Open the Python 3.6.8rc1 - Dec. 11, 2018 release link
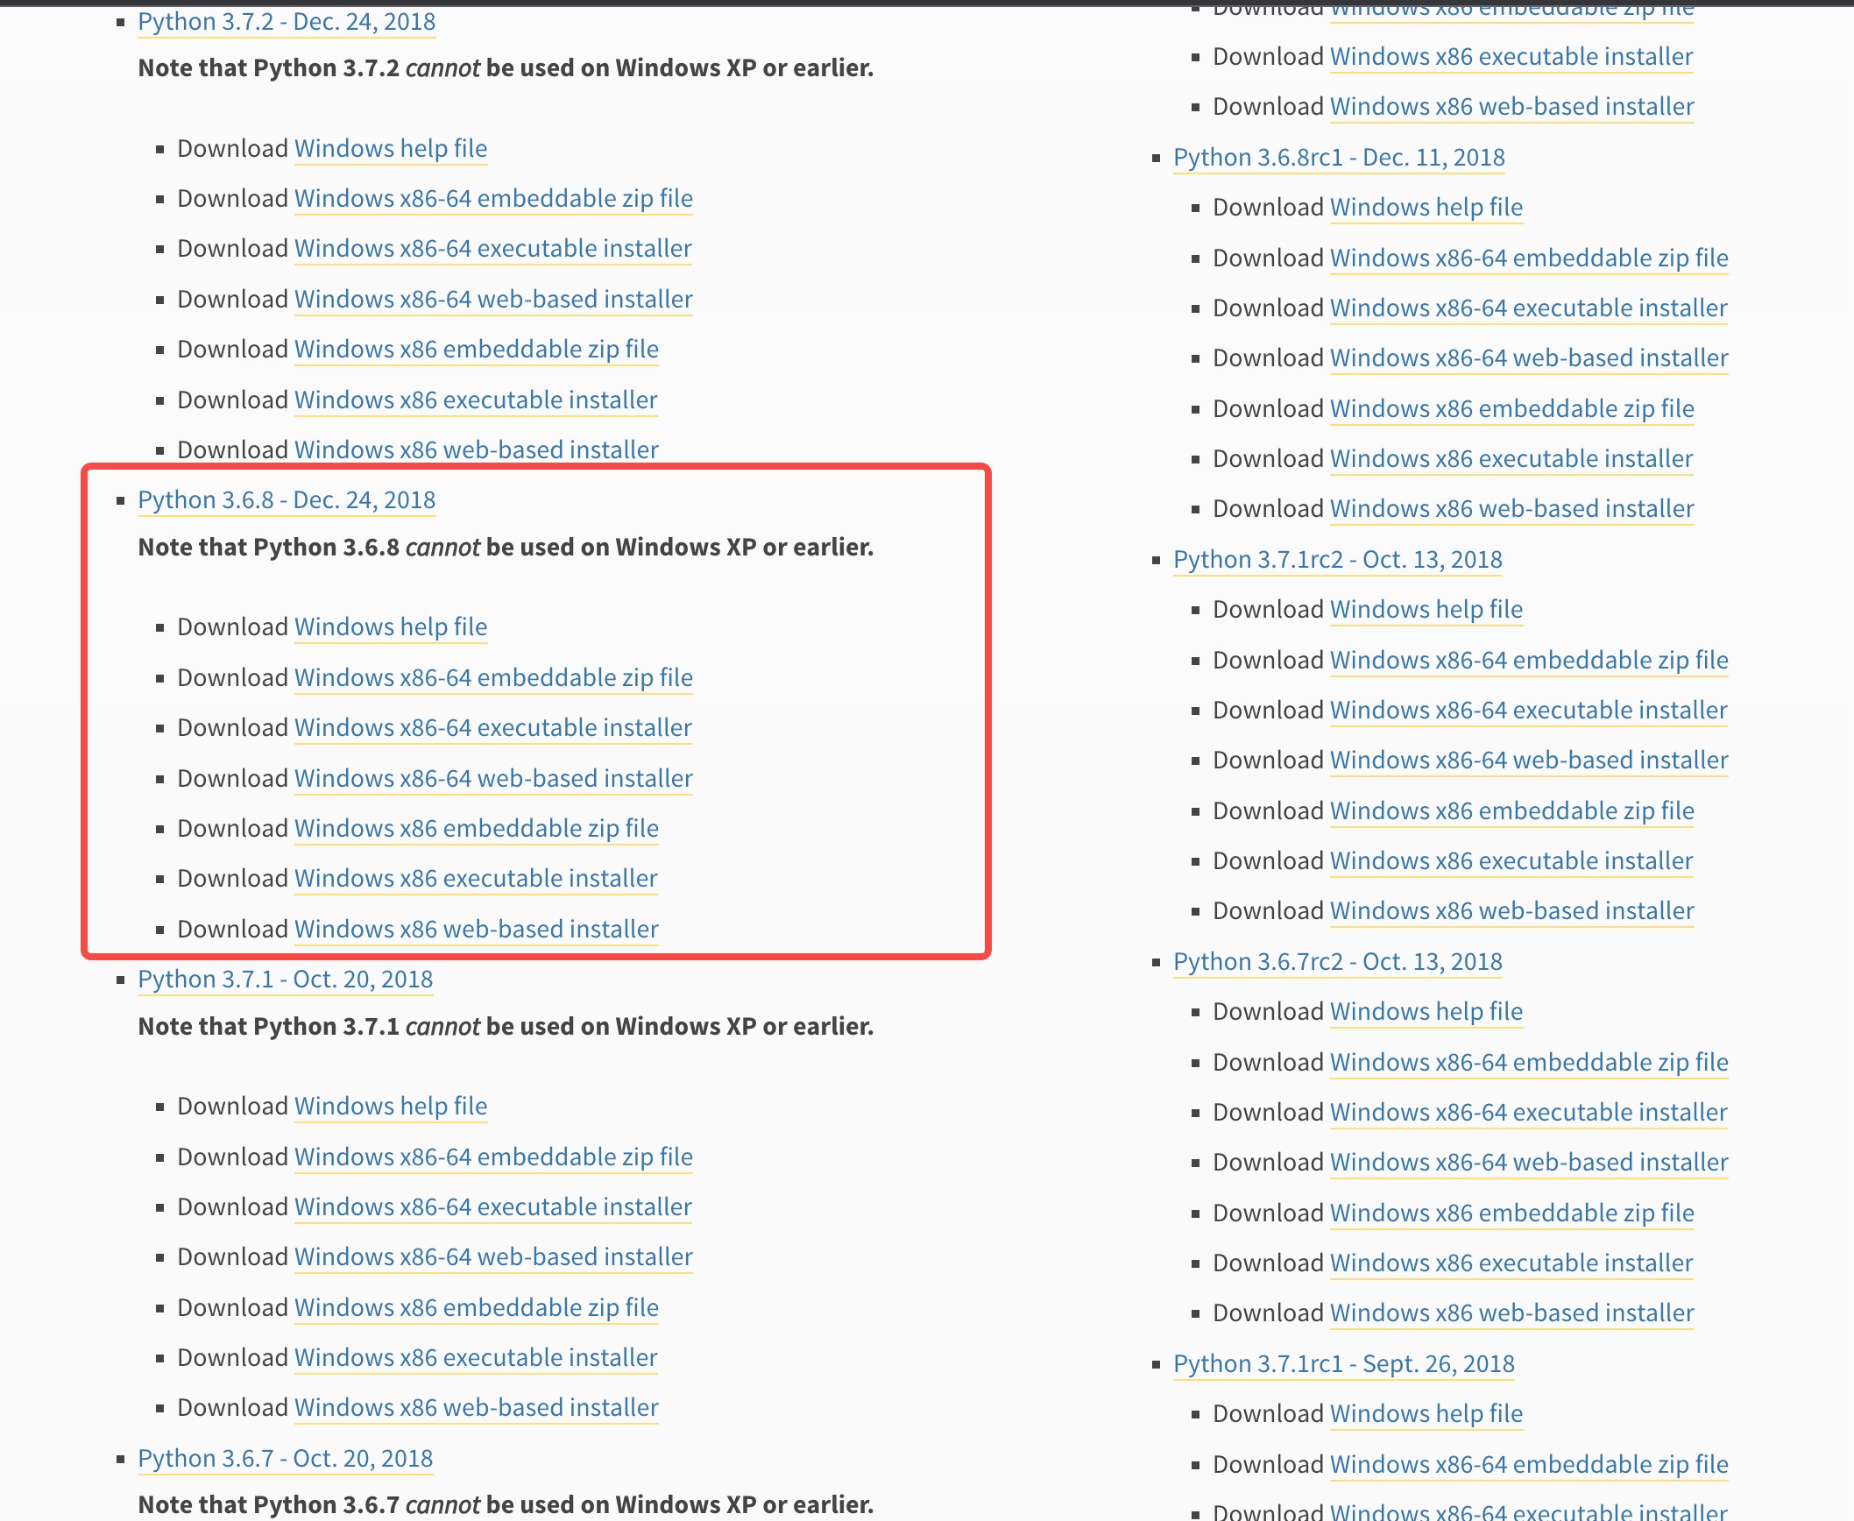1854x1521 pixels. 1339,158
